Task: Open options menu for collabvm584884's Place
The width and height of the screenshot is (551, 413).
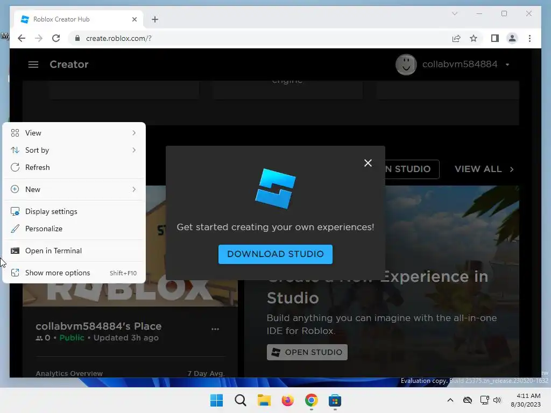Action: coord(215,329)
